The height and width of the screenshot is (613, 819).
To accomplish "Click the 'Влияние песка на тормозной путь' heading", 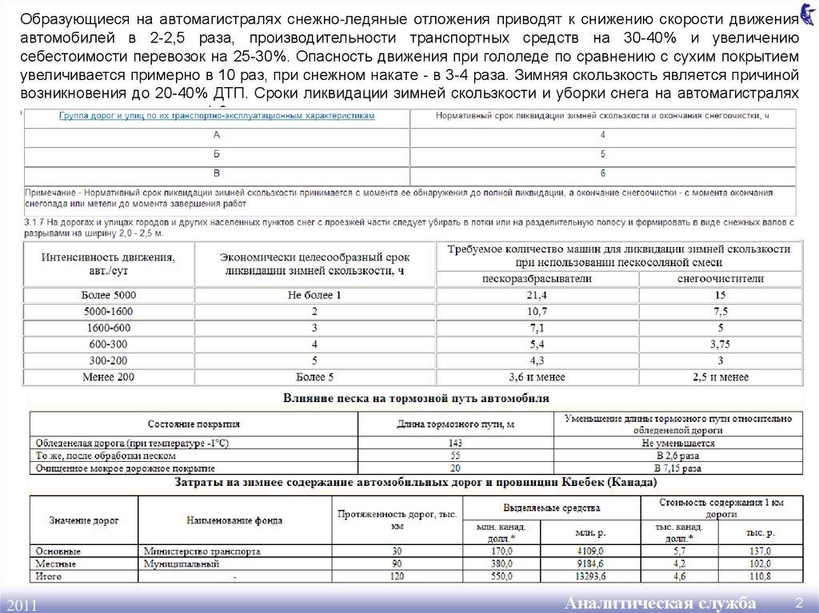I will click(x=414, y=396).
